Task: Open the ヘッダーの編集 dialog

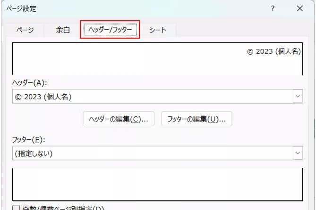Action: [x=119, y=119]
